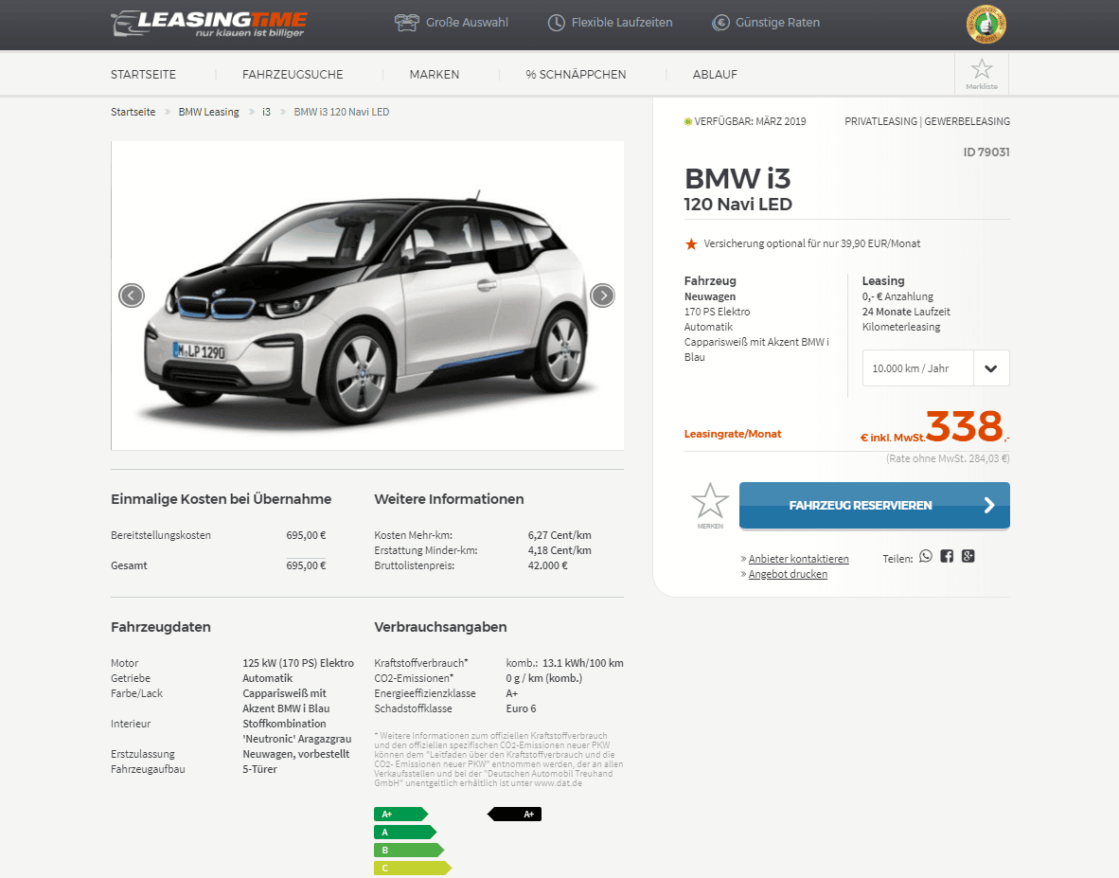Click the Rate ohne MwSt. 284,03 € text
Screen dimensions: 1119x878
tap(948, 459)
